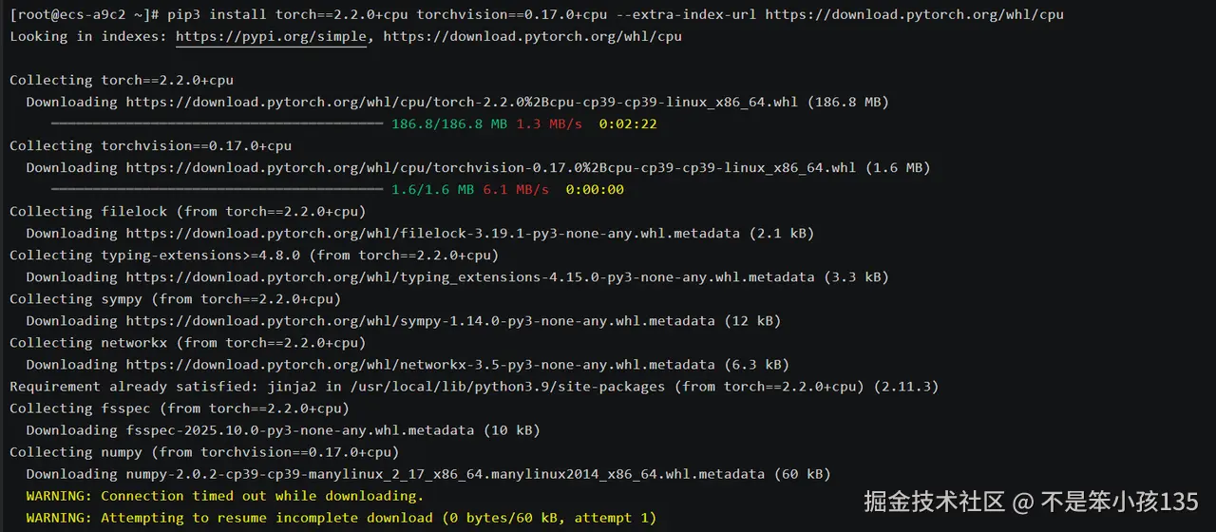Click the "Collecting sympy" line

176,298
